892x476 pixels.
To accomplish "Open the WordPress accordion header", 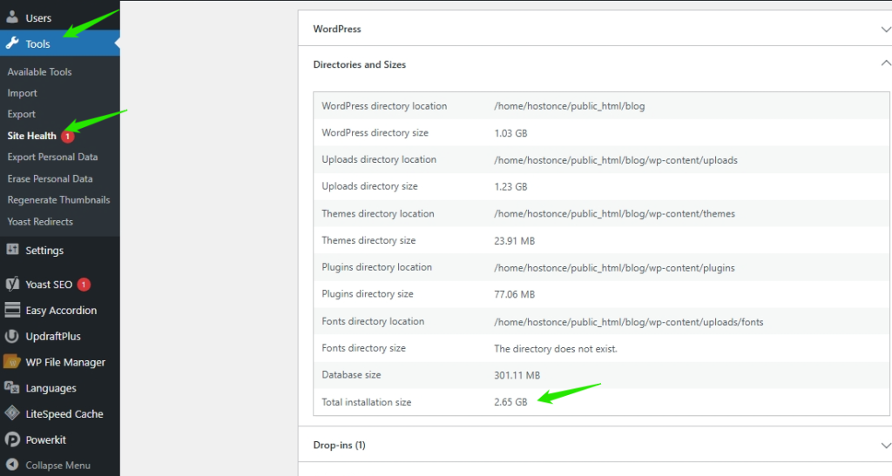I will [x=595, y=29].
